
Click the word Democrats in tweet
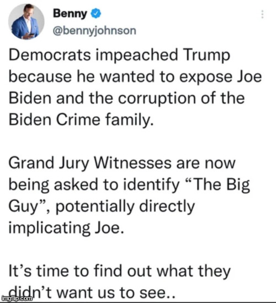pos(50,55)
